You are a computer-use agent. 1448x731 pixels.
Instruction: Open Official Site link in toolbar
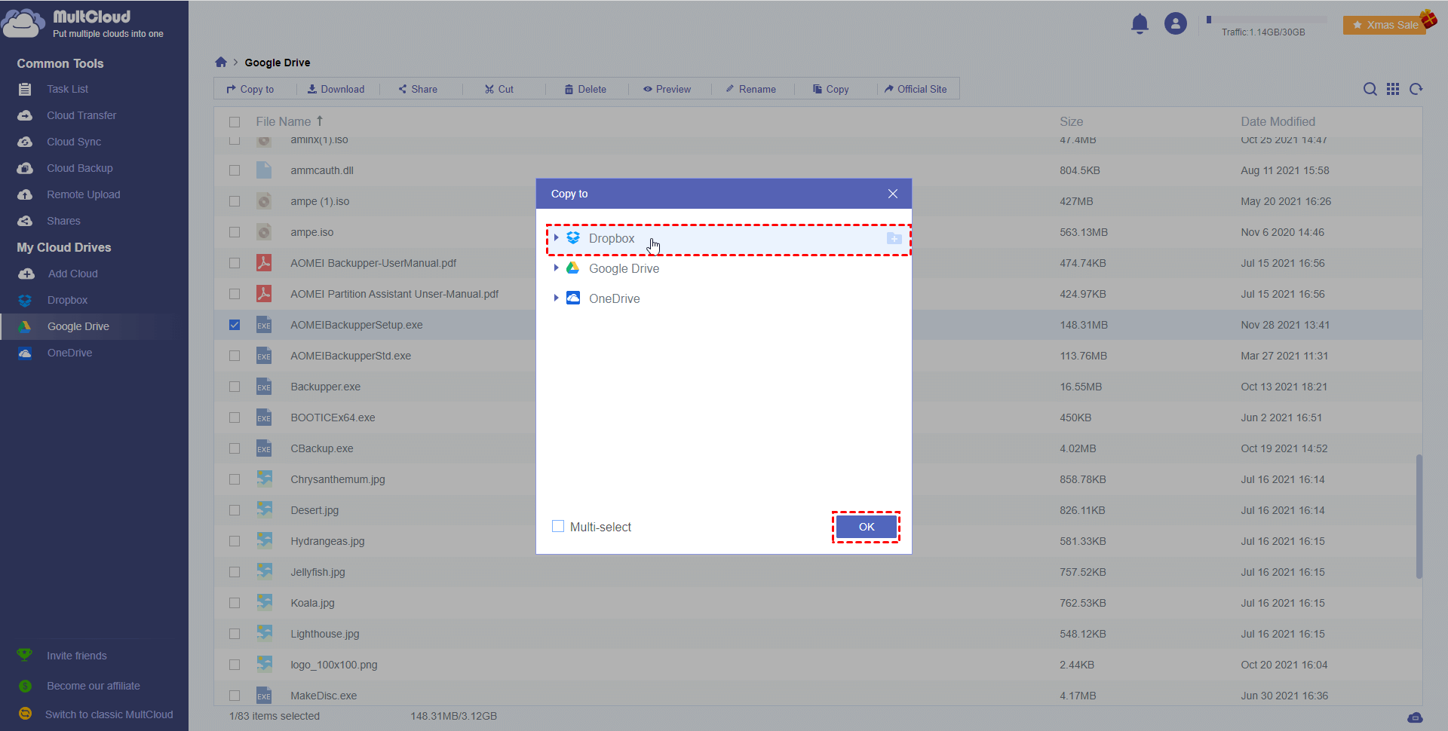click(916, 89)
